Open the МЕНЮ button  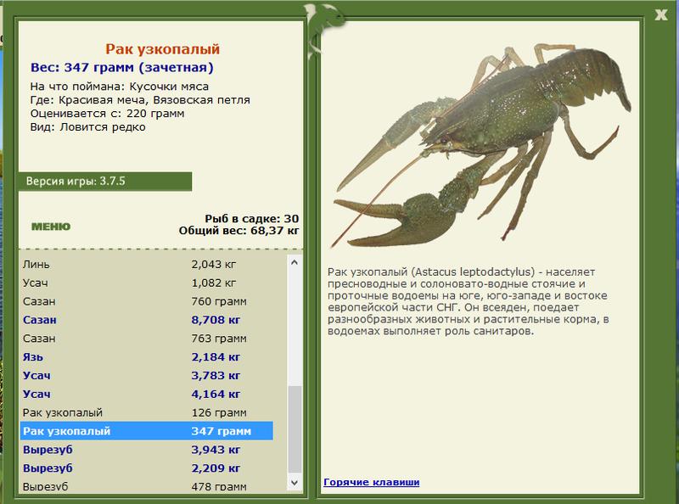click(x=51, y=227)
